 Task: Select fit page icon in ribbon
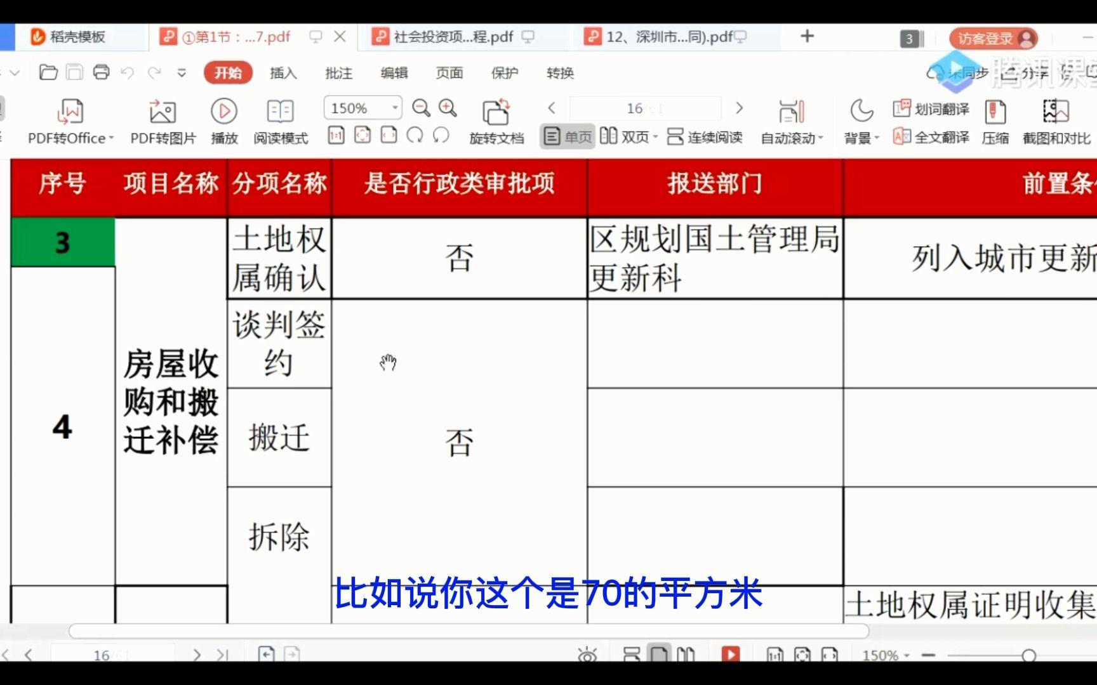pos(362,135)
